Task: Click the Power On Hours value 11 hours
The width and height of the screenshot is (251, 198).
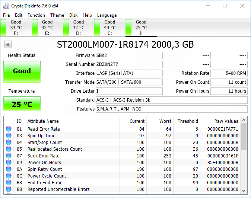Action: (x=229, y=91)
